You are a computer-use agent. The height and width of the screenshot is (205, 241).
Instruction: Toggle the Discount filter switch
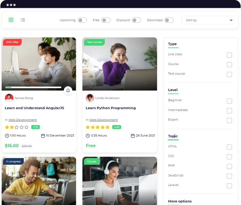coord(136,20)
